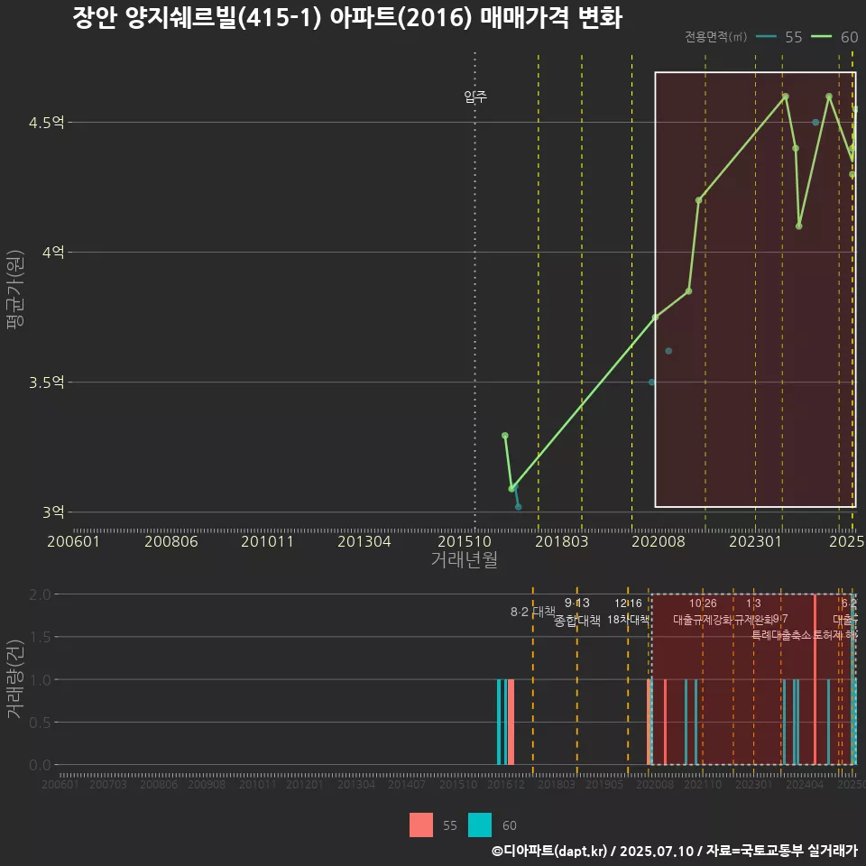Click the 55㎡ dot on the 4.5억 gridline

815,122
